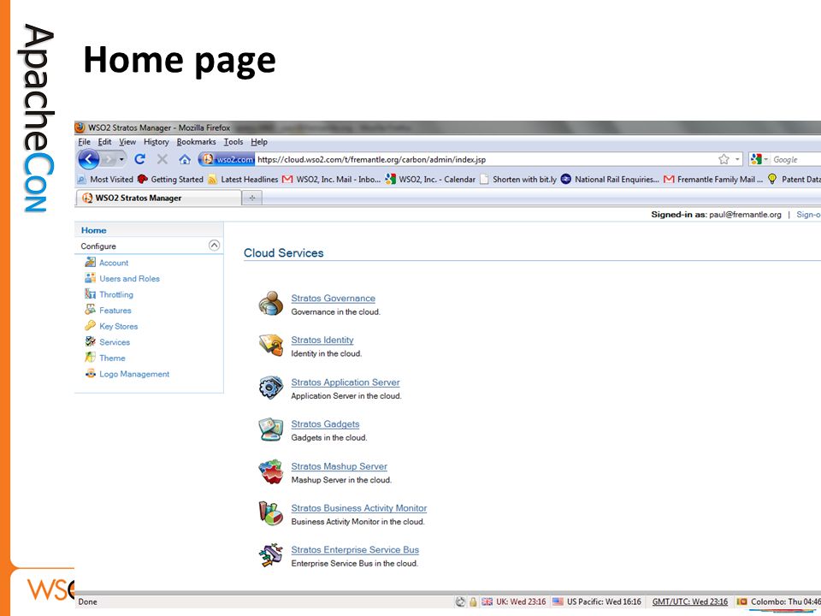Image resolution: width=821 pixels, height=616 pixels.
Task: Open the Help menu
Action: click(259, 142)
